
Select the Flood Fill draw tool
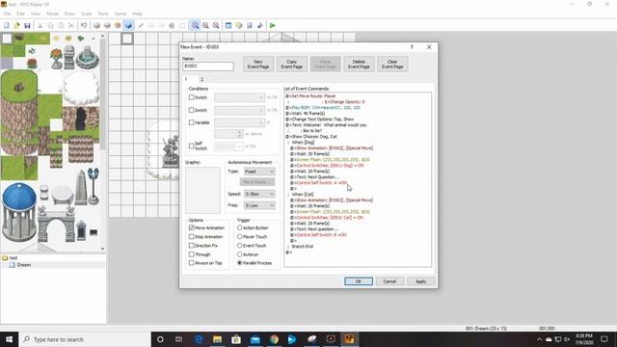[172, 26]
